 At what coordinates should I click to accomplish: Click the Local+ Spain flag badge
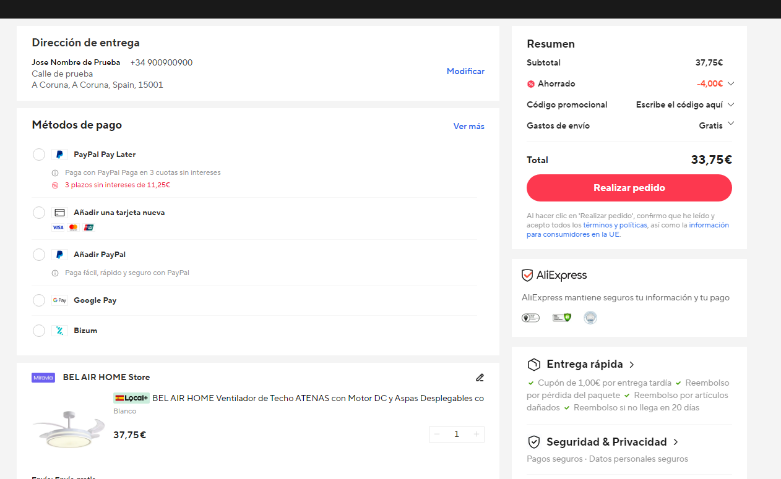(131, 398)
